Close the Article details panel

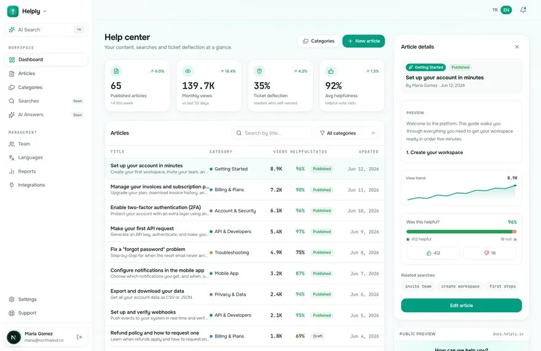tap(517, 47)
